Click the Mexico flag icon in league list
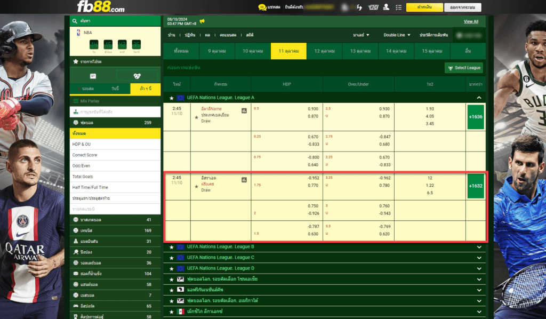Viewport: 546px width, 319px height. [x=180, y=312]
